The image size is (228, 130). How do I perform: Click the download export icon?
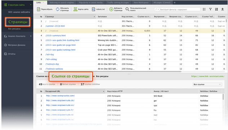coord(223,9)
